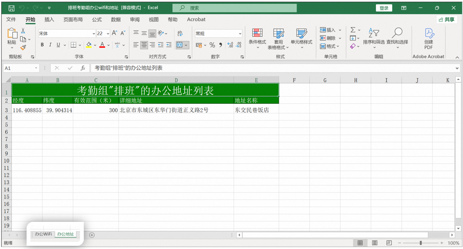Open the 文件 menu tab
463x249 pixels.
pyautogui.click(x=11, y=20)
